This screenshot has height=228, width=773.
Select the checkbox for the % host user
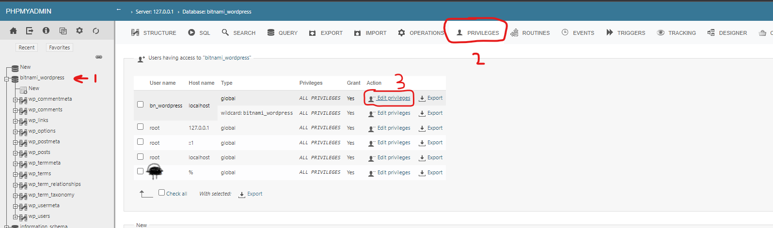pyautogui.click(x=140, y=171)
